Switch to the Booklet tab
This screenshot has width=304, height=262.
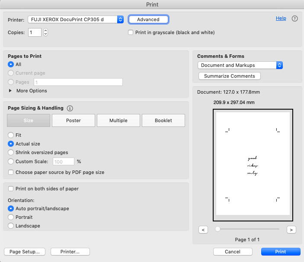click(163, 120)
